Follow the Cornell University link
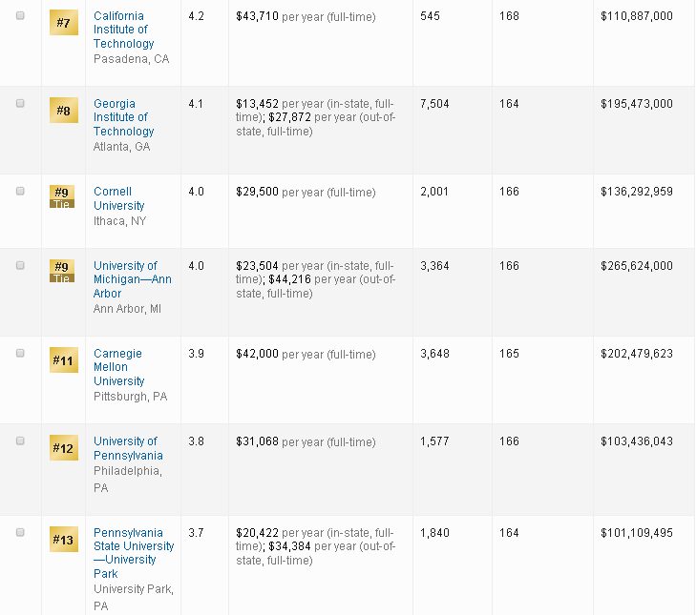The image size is (697, 615). 118,198
